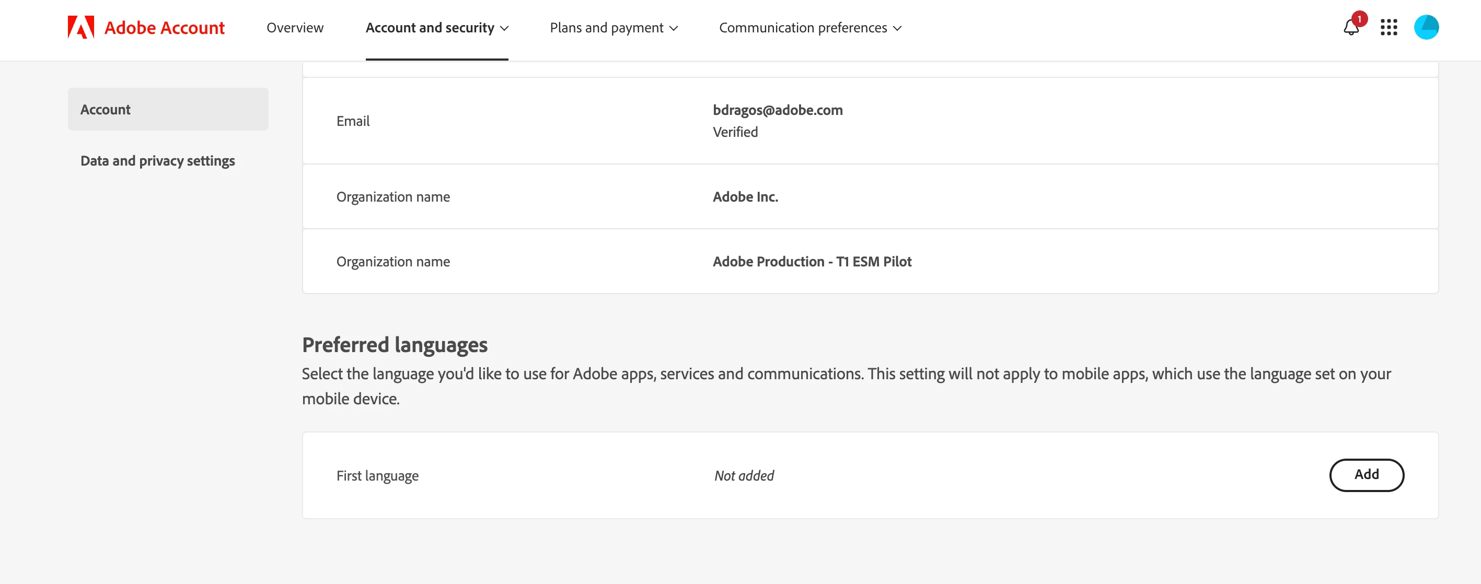Click the red notification badge
This screenshot has width=1481, height=584.
pyautogui.click(x=1359, y=19)
